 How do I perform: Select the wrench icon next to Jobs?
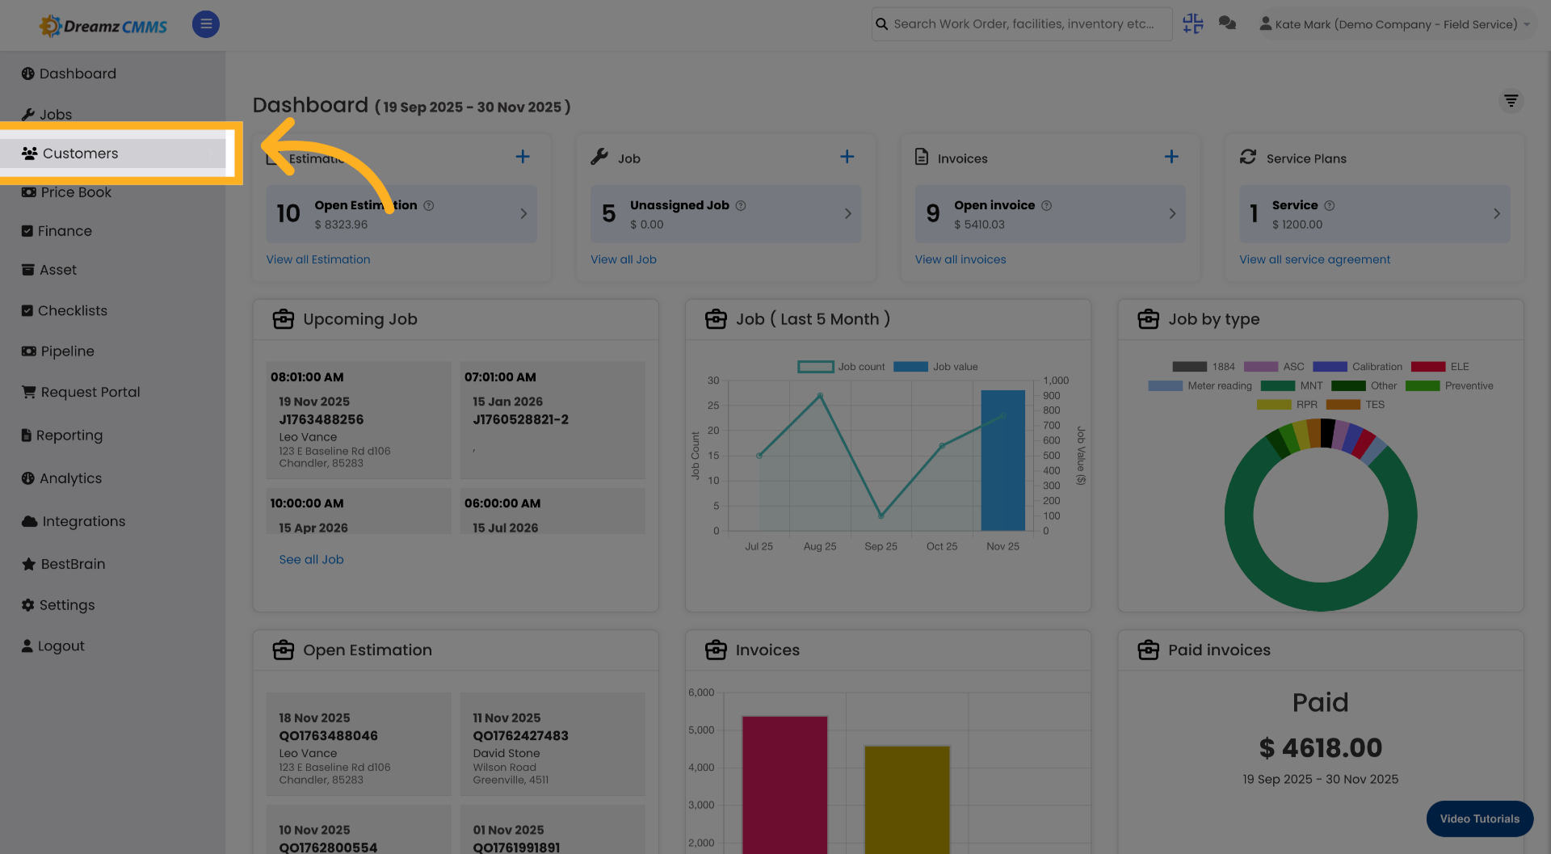27,114
